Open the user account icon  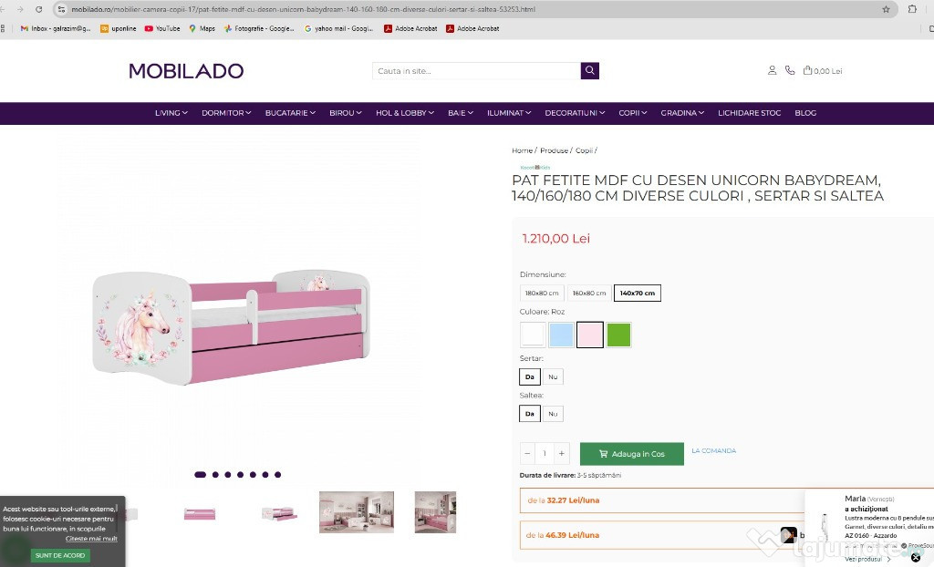click(772, 70)
